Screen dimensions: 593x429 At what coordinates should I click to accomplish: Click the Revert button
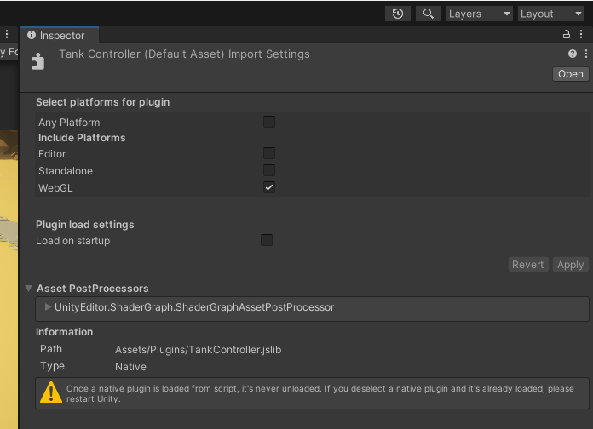(x=527, y=265)
